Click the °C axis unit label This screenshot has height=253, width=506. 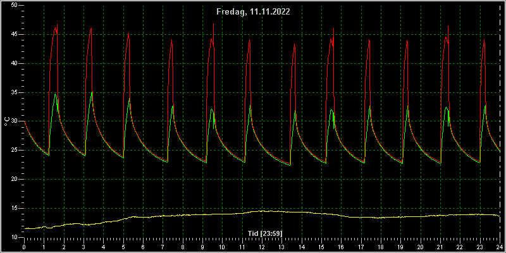coord(7,121)
